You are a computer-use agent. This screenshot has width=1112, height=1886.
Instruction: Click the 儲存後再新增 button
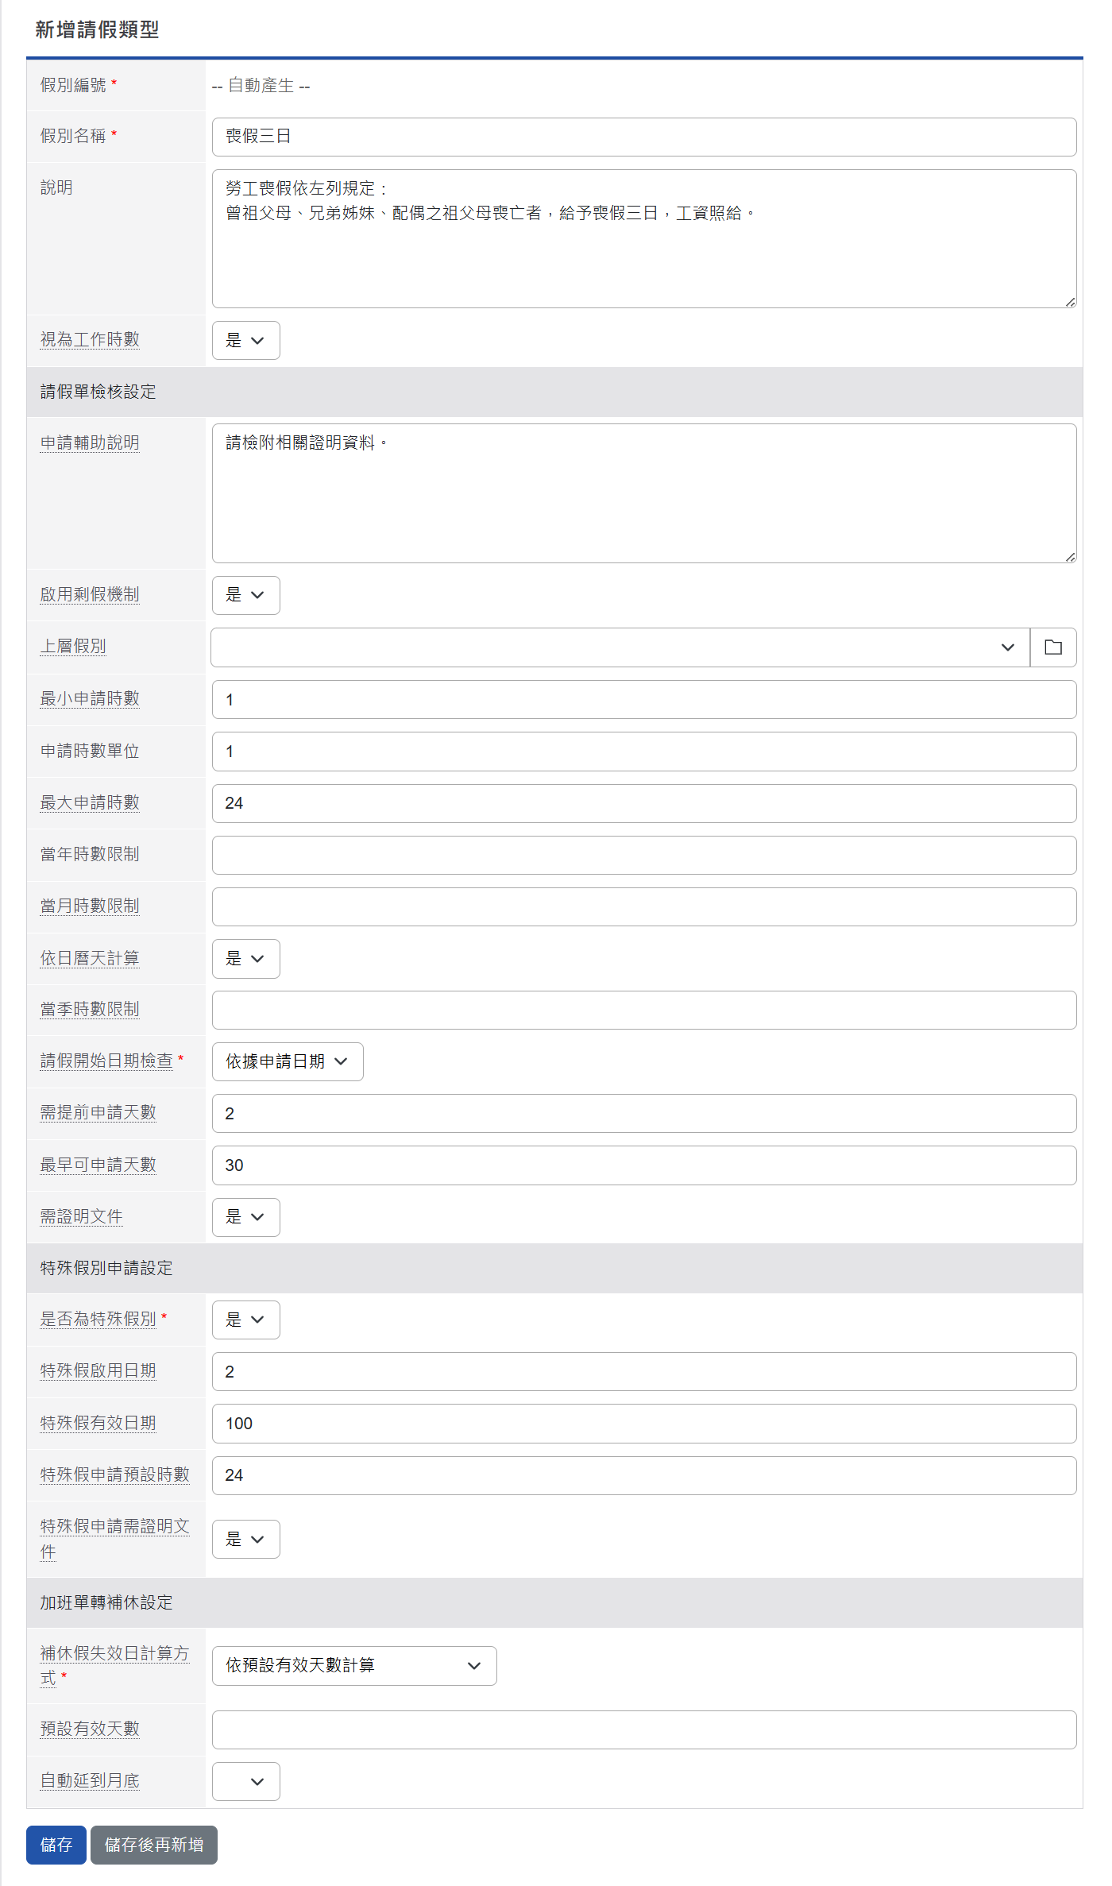pos(154,1845)
